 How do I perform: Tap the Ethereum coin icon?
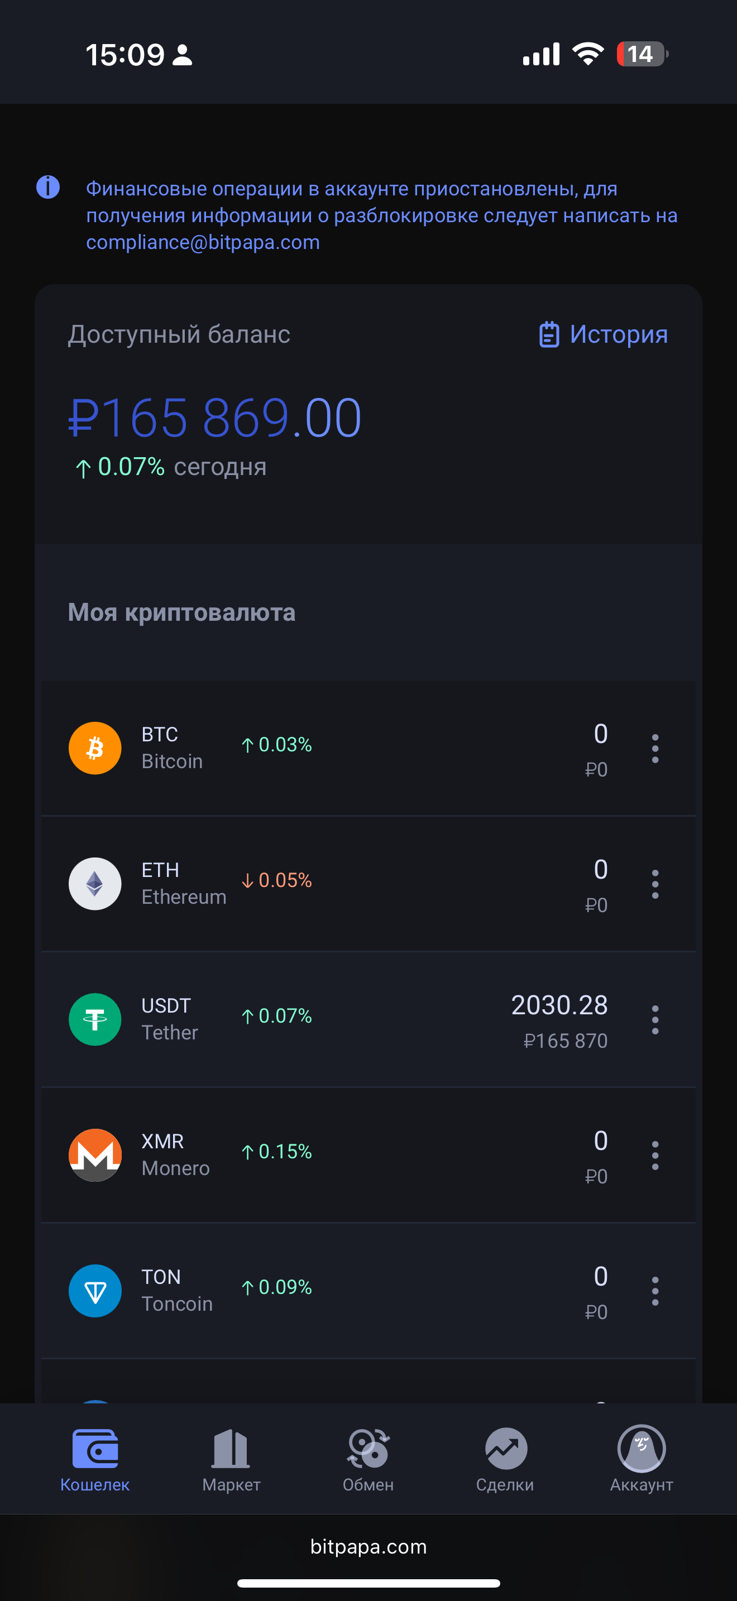point(94,883)
